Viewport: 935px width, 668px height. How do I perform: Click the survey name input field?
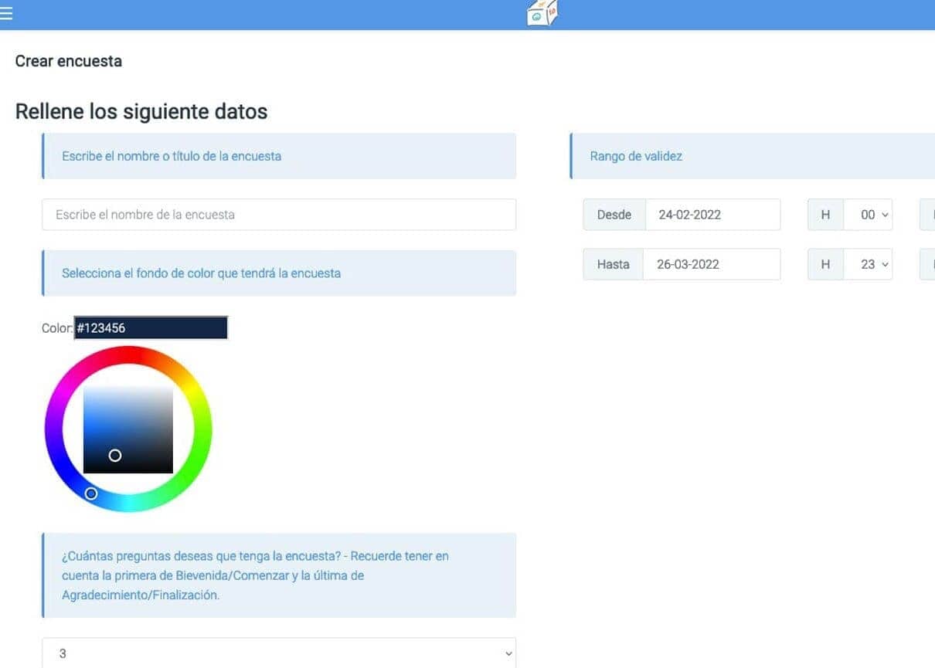278,215
